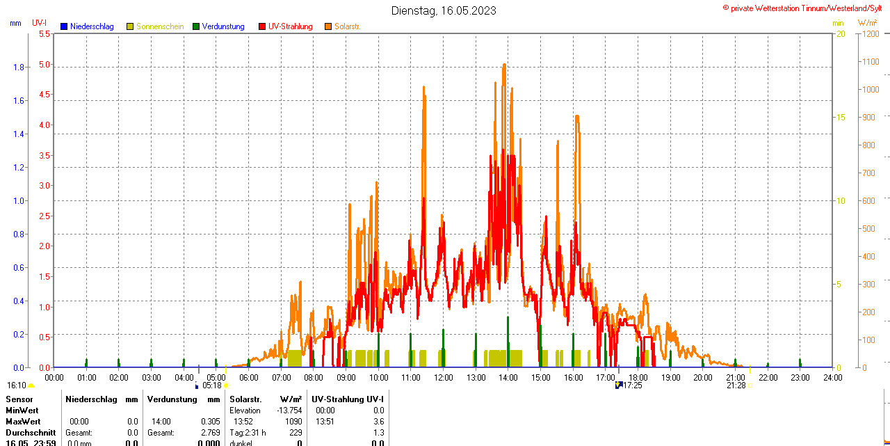The image size is (890, 446).
Task: Click the Dienstag, 16.05.2023 date title
Action: 444,10
